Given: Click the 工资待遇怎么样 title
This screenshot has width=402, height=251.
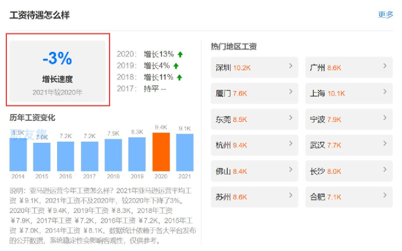Looking at the screenshot, I should tap(39, 15).
